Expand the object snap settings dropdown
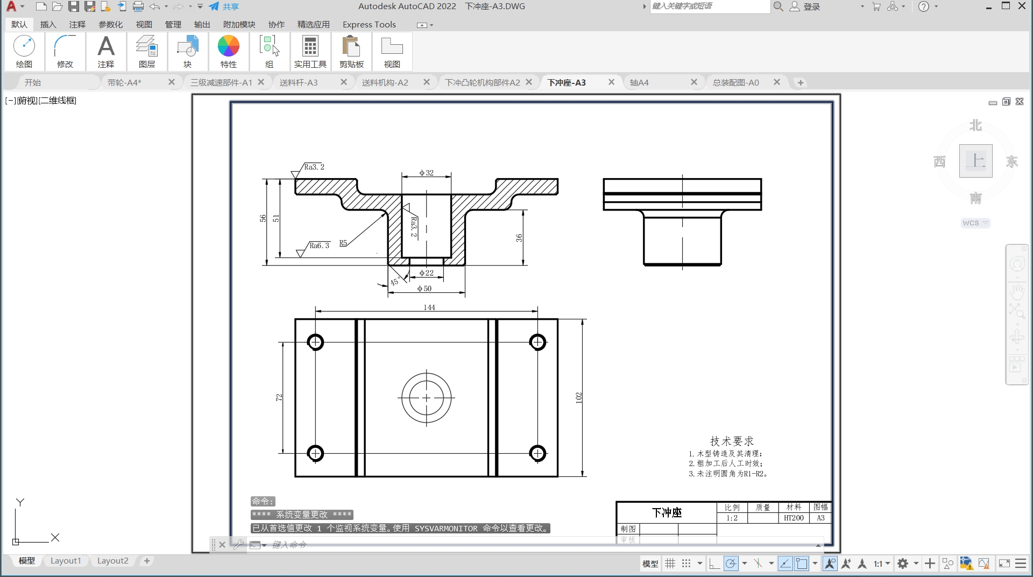 click(815, 564)
